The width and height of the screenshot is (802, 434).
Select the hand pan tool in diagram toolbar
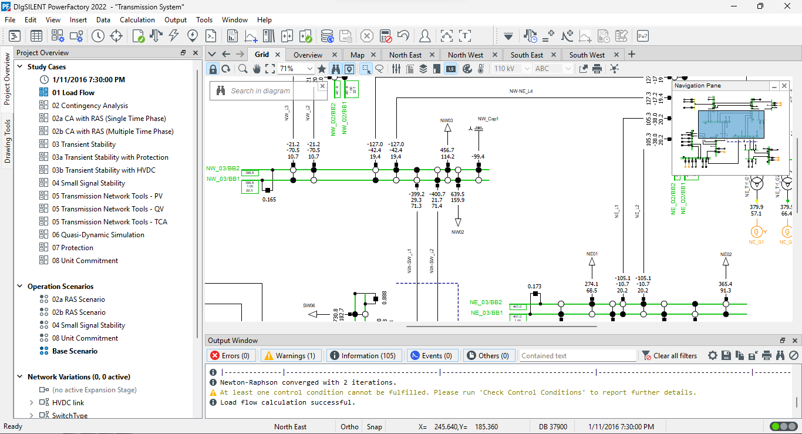click(x=257, y=69)
